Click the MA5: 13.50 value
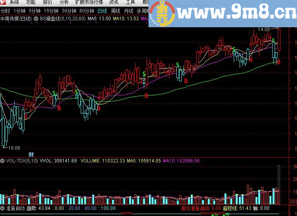This screenshot has width=297, height=216. [99, 19]
